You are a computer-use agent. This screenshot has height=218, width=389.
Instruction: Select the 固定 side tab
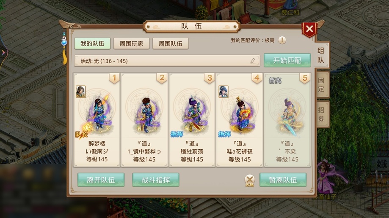[x=322, y=85]
